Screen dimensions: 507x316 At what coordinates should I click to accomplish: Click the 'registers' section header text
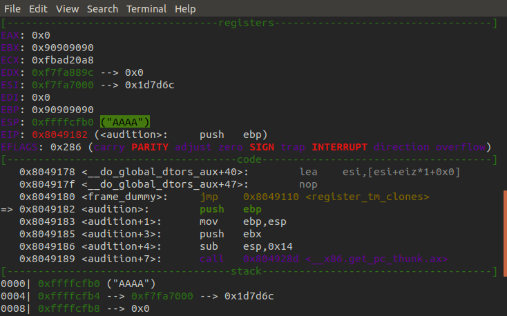246,23
